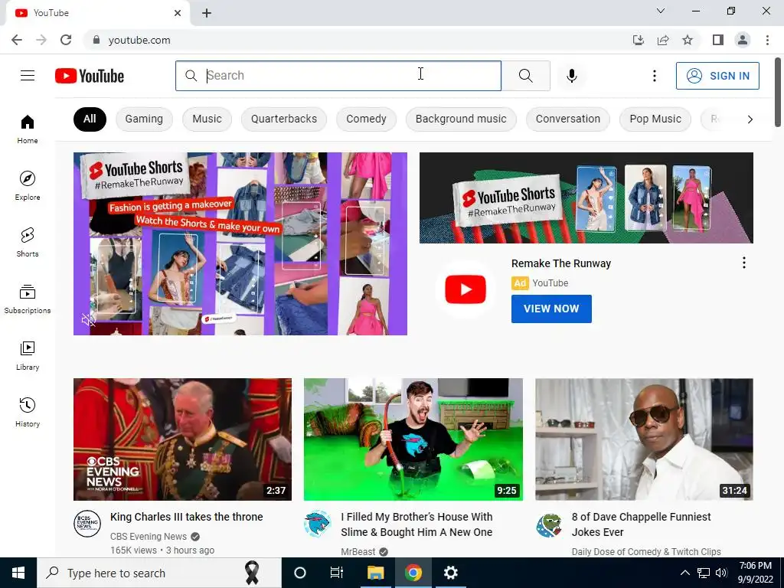Select the All chip
This screenshot has width=784, height=588.
[90, 119]
